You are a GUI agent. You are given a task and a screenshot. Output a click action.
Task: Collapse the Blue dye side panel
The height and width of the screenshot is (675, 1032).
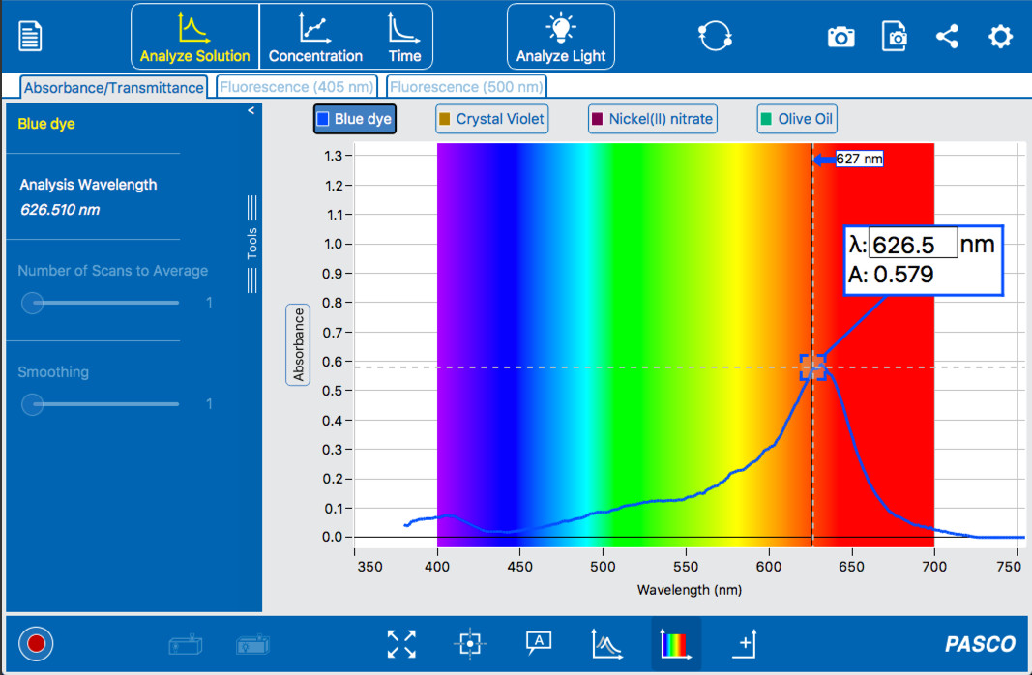click(251, 110)
